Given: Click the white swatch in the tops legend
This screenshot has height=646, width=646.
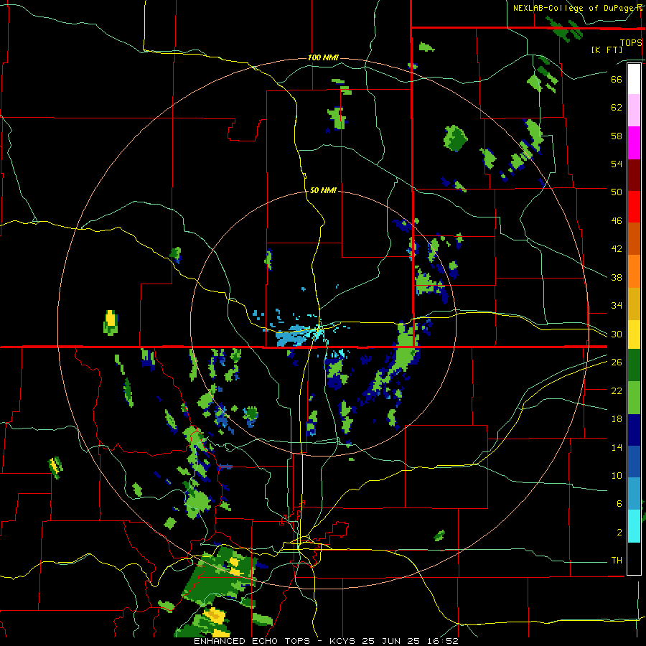Looking at the screenshot, I should point(634,79).
